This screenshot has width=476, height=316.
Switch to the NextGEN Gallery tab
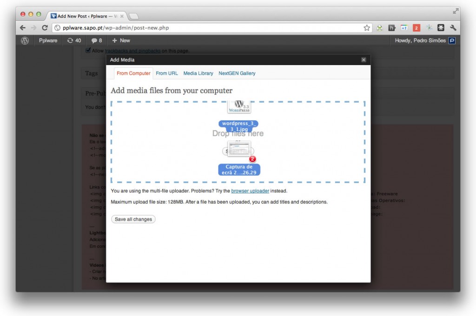237,73
